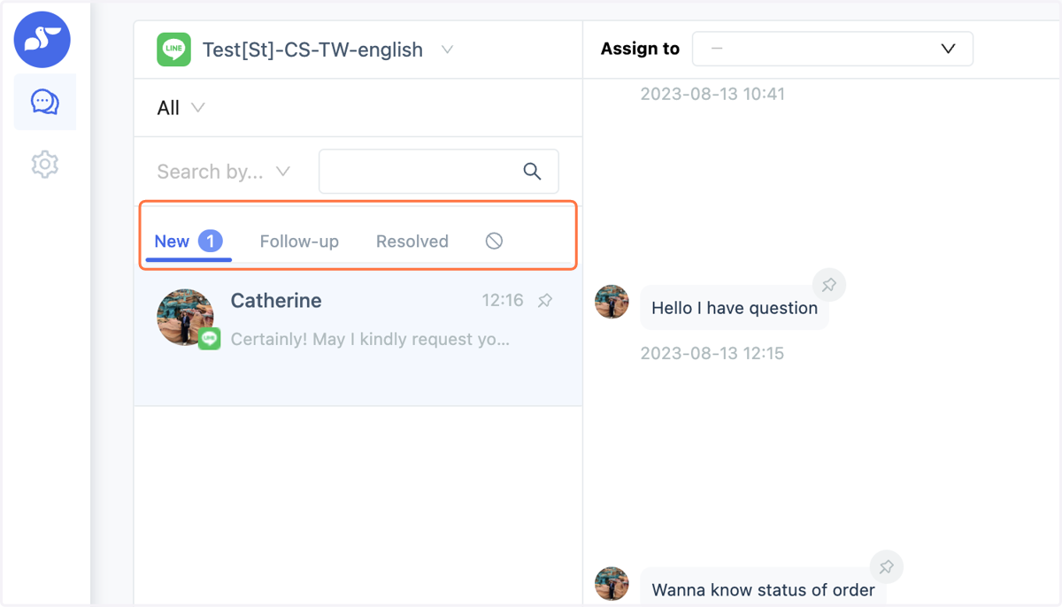Viewport: 1062px width, 607px height.
Task: Pin Catherine's conversation with the pin icon
Action: click(545, 301)
